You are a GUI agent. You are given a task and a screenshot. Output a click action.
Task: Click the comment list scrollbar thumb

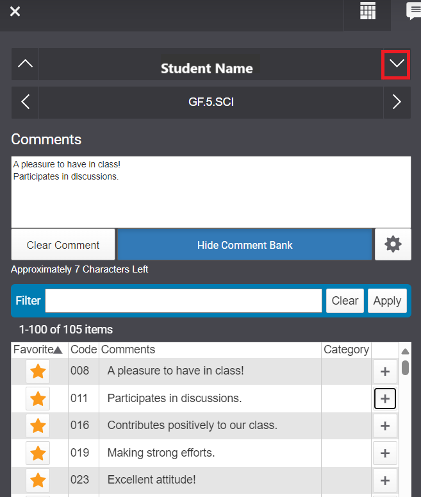coord(405,367)
